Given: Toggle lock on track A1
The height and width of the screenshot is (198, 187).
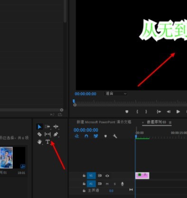Looking at the screenshot, I should click(84, 184).
